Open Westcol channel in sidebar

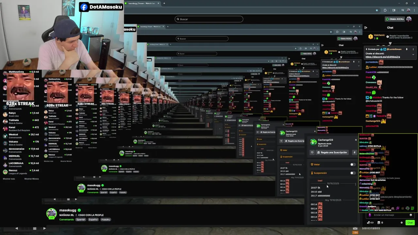click(x=21, y=136)
